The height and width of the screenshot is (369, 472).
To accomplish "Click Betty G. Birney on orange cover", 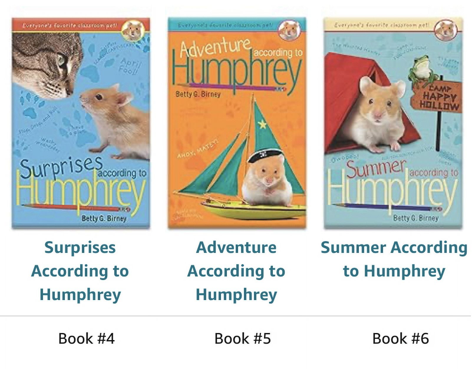I will [x=198, y=94].
